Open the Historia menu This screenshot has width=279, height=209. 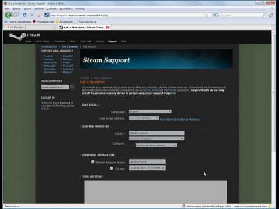tap(39, 9)
